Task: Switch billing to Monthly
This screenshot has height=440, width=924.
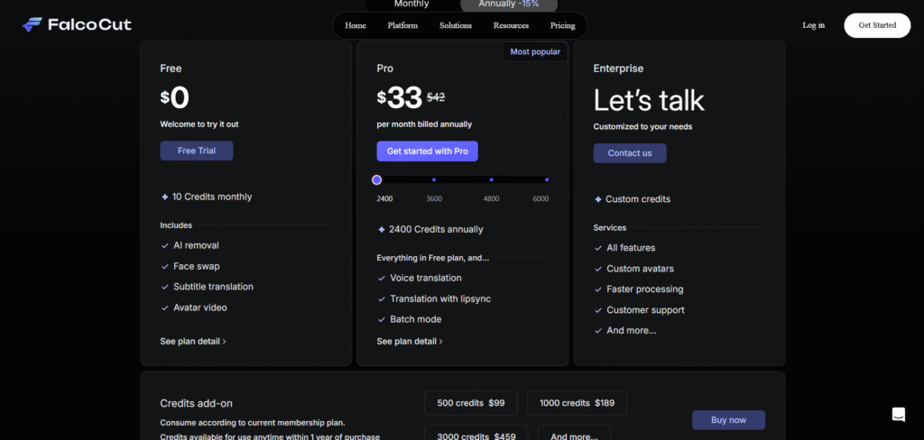Action: pos(411,5)
